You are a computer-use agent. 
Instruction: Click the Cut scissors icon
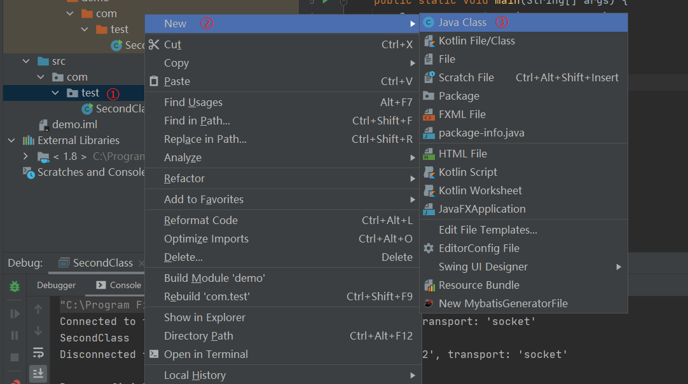pyautogui.click(x=154, y=44)
